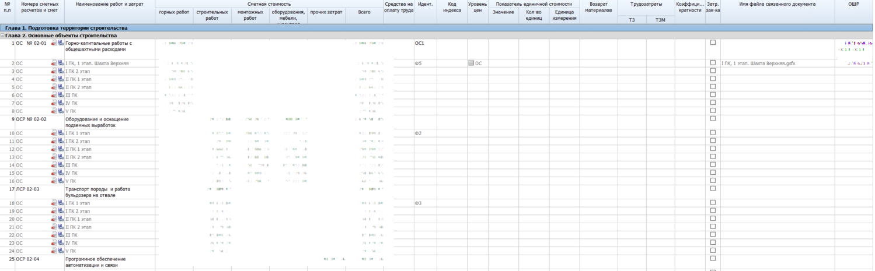Toggle Затр. зак-ка checkbox in row 21
875x271 pixels.
point(713,226)
